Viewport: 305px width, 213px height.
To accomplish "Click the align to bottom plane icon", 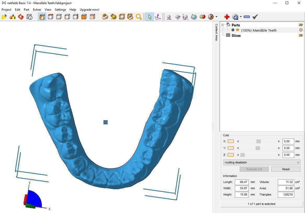I will (x=158, y=17).
